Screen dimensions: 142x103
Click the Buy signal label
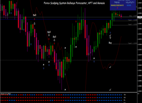(110, 43)
